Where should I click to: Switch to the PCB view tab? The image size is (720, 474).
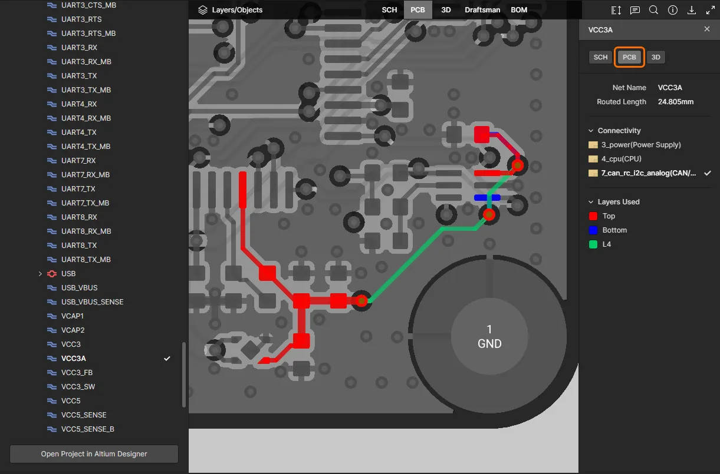click(x=418, y=10)
